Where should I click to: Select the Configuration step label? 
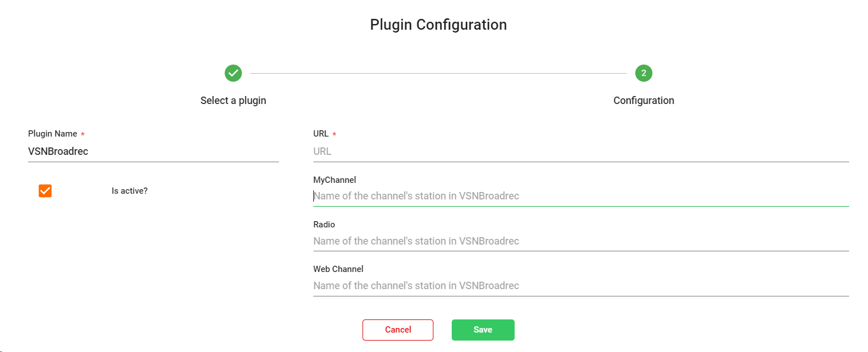tap(643, 101)
